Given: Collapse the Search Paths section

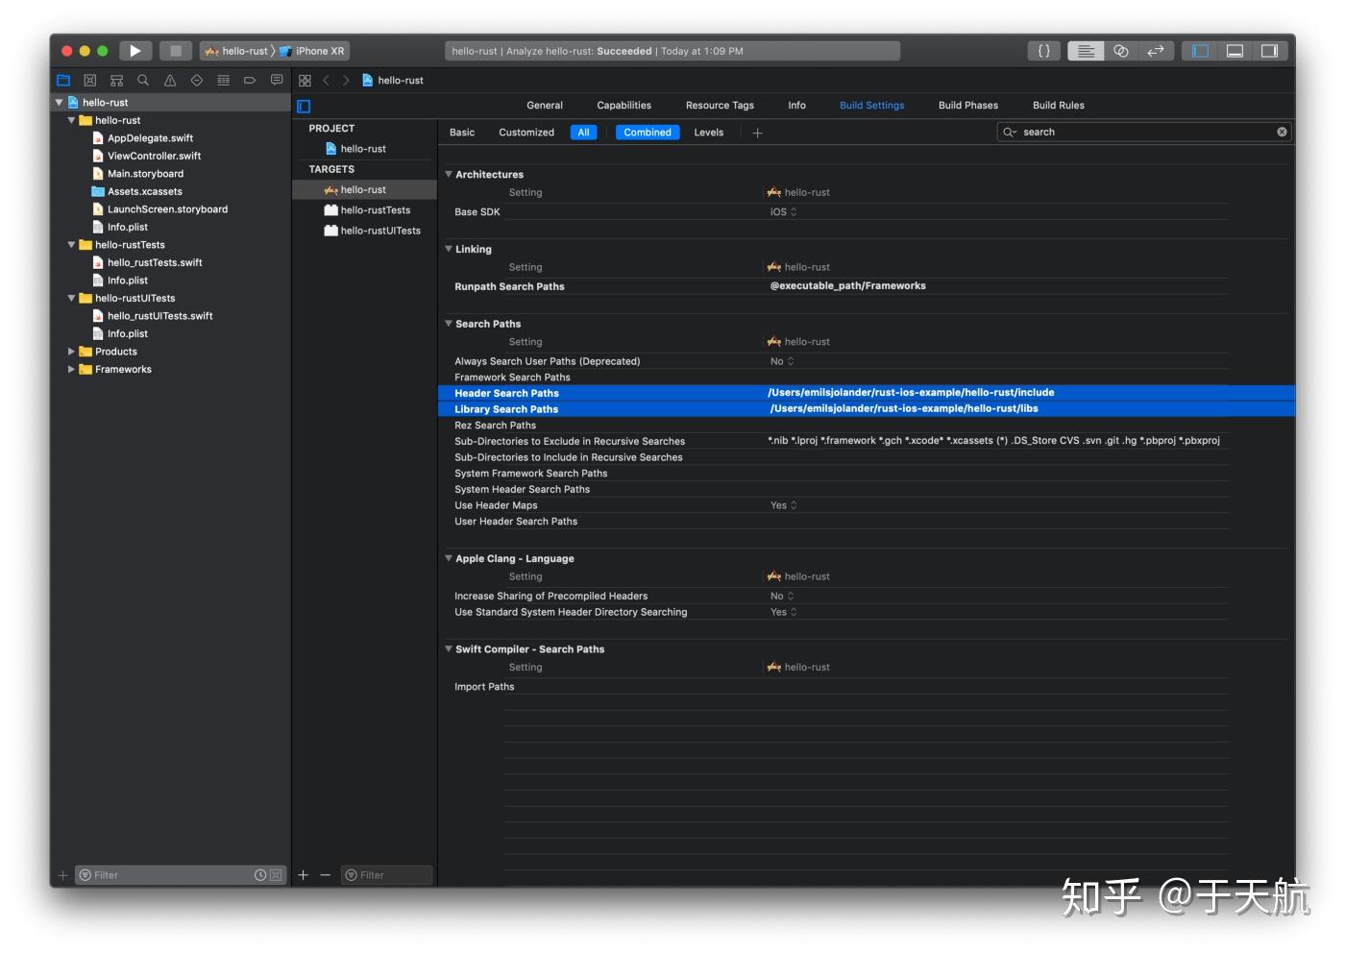Looking at the screenshot, I should pyautogui.click(x=448, y=324).
